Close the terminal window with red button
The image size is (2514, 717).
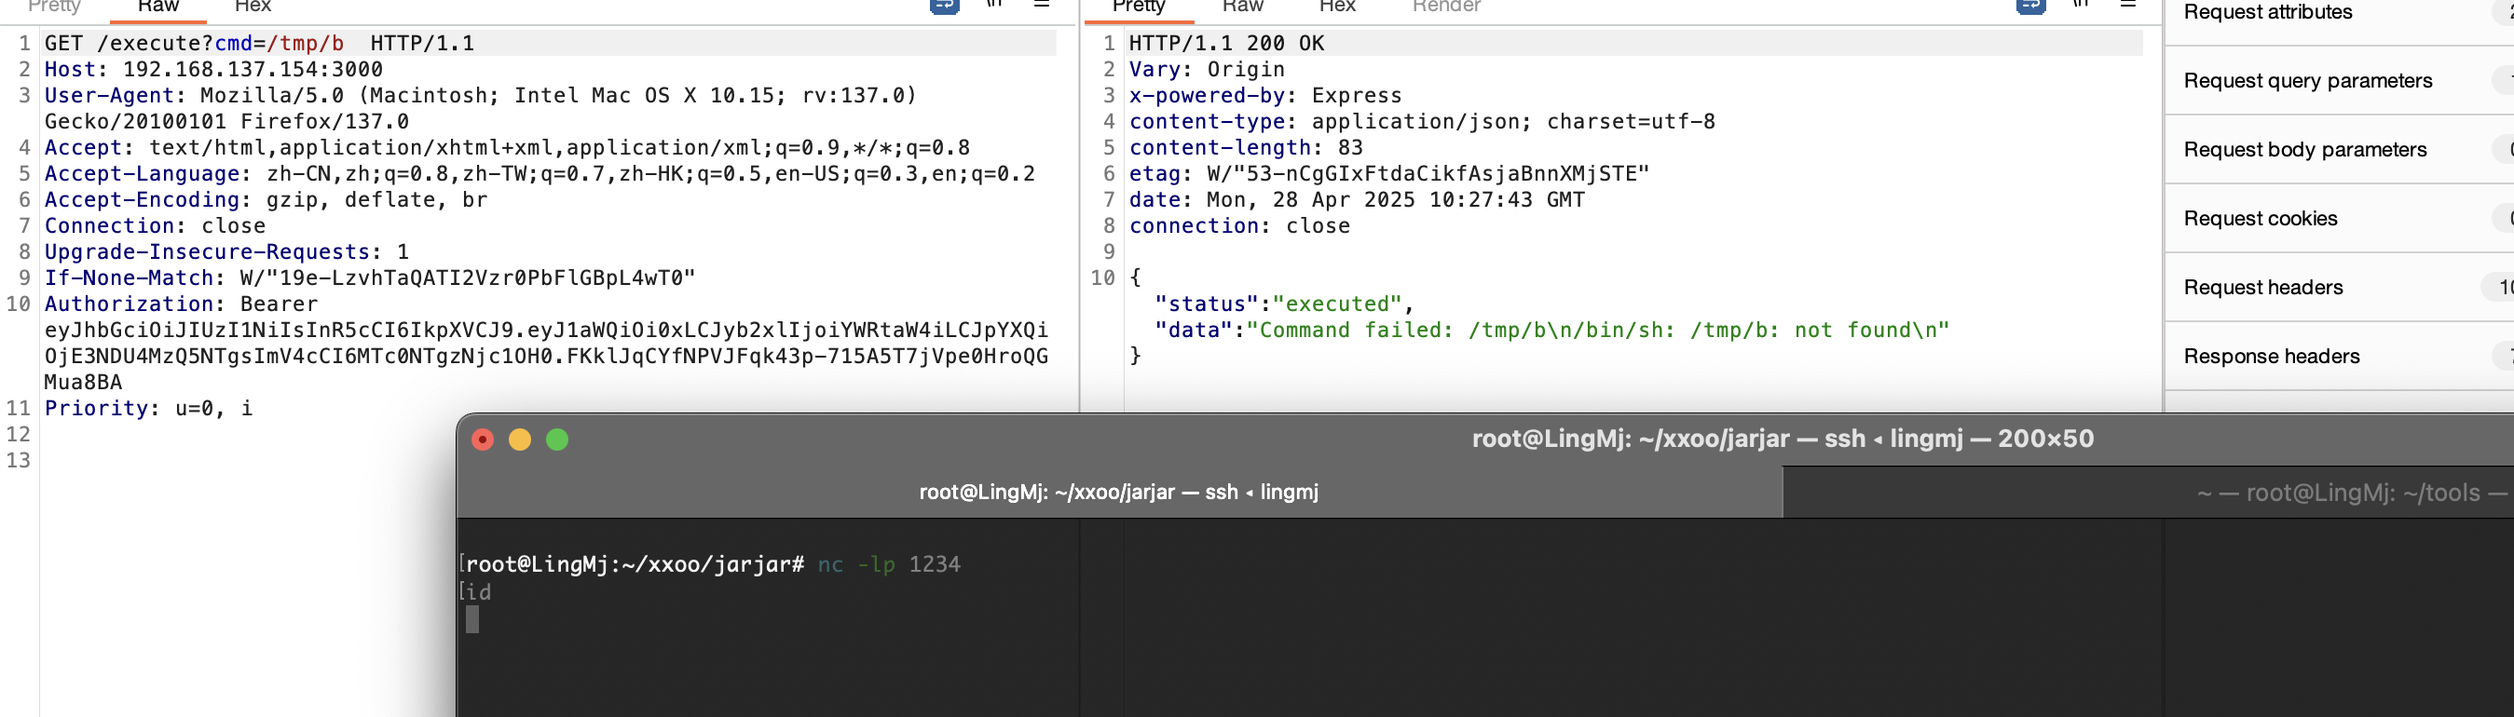[x=482, y=440]
